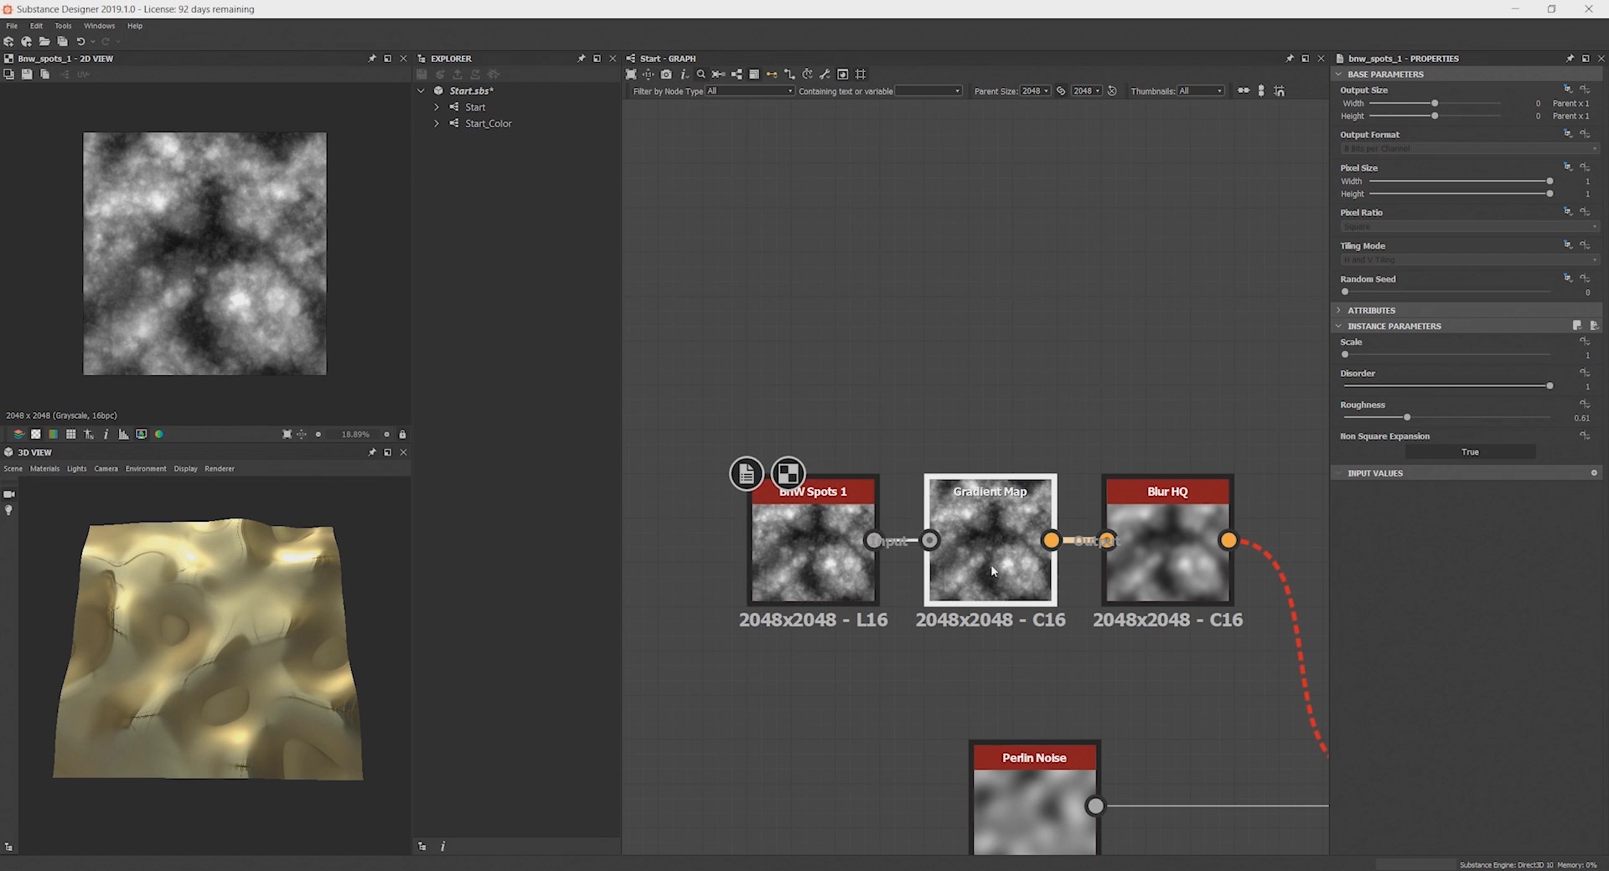1609x871 pixels.
Task: Click the new Substance package icon
Action: point(9,41)
